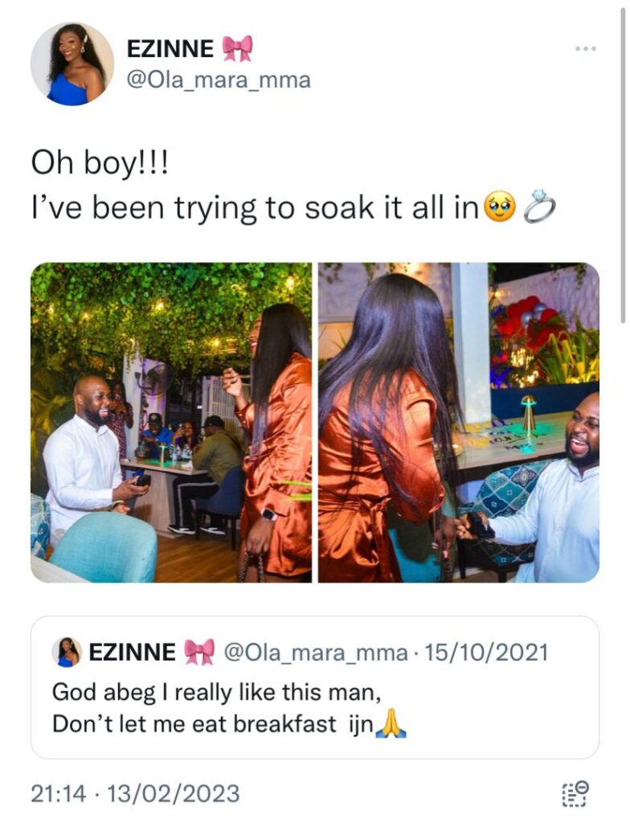630x823 pixels.
Task: Click the EZINNE profile avatar at top
Action: pyautogui.click(x=72, y=63)
